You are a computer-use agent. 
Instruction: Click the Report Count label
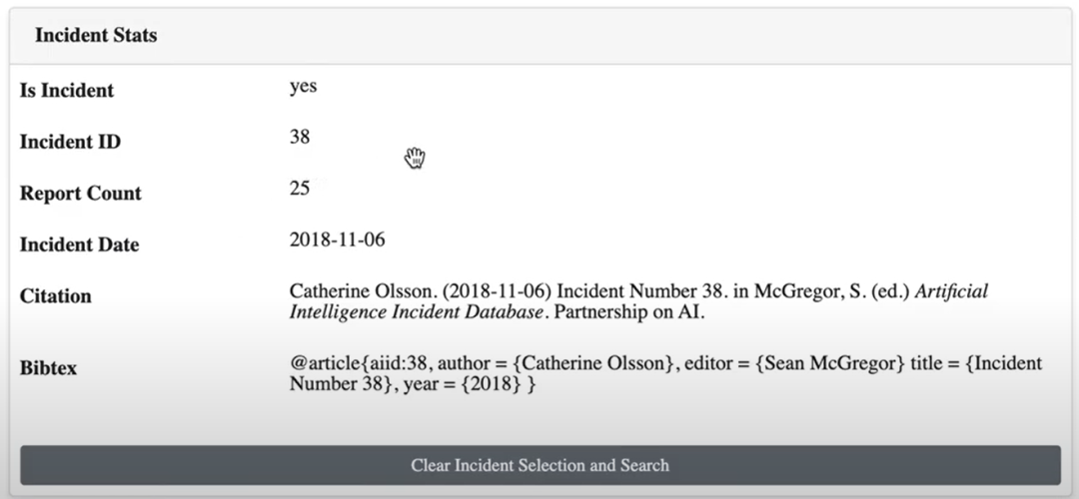tap(81, 194)
